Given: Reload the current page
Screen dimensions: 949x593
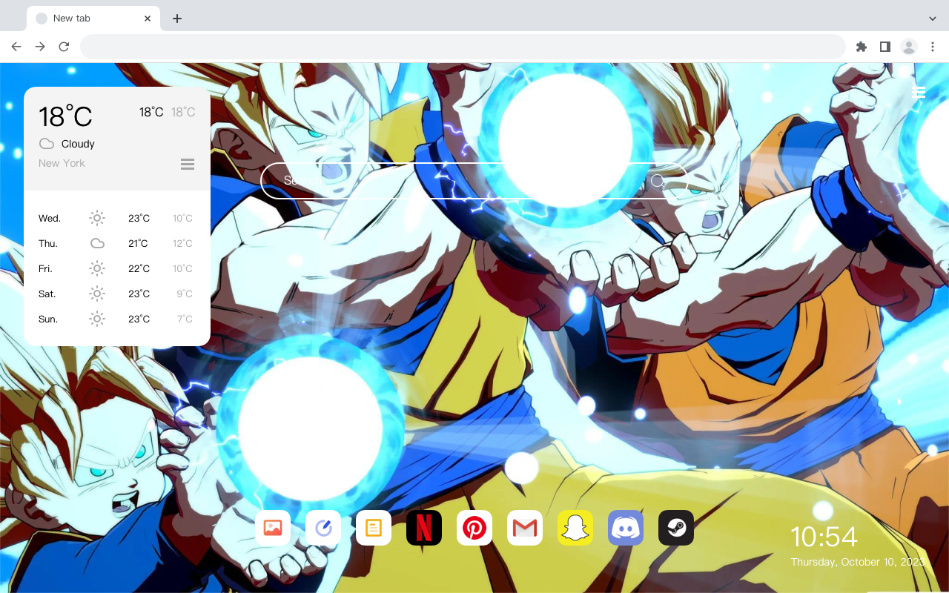Looking at the screenshot, I should [64, 47].
